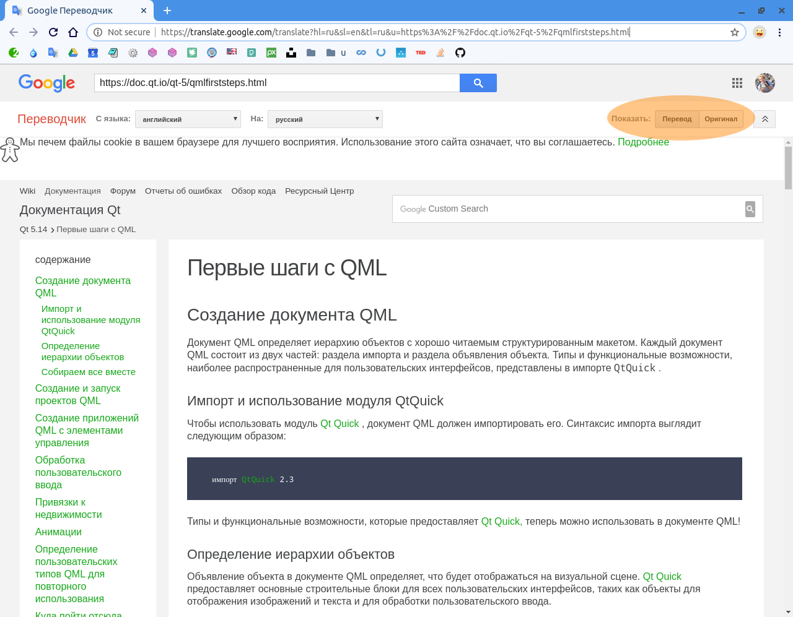This screenshot has height=617, width=793.
Task: View the Not secure site info
Action: (122, 32)
